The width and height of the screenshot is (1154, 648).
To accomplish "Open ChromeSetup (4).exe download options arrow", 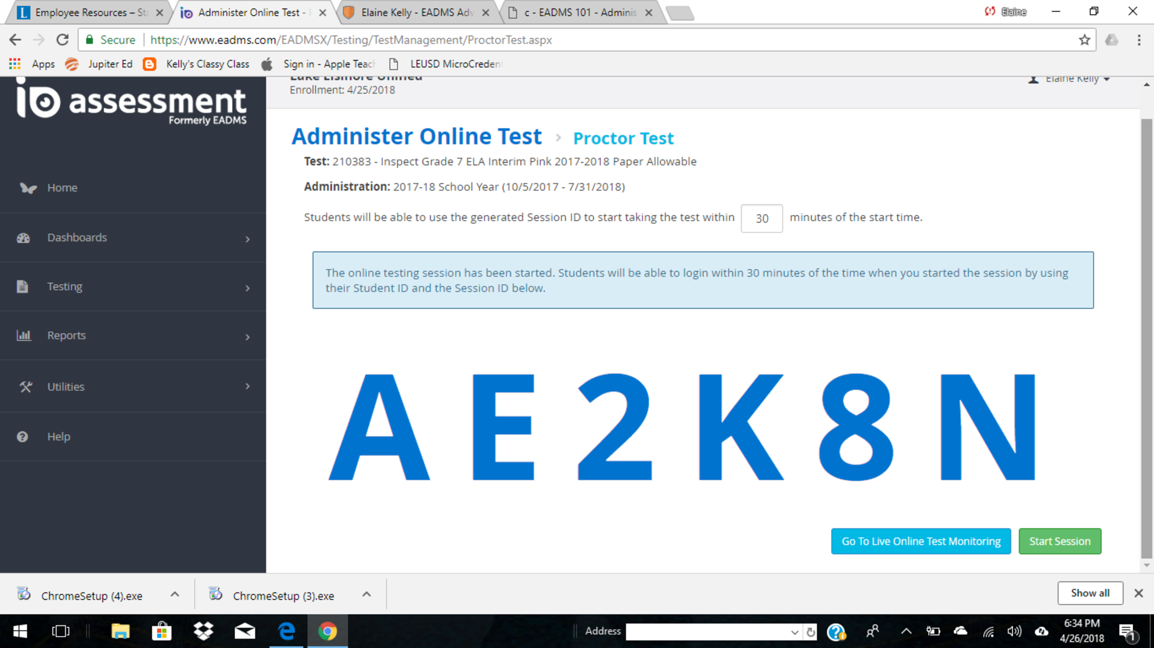I will point(175,595).
